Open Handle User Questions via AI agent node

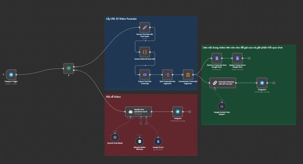138,111
